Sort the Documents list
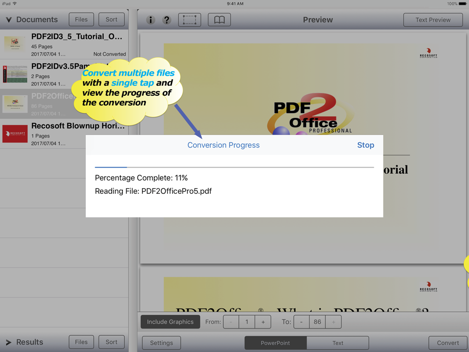This screenshot has height=352, width=469. (111, 19)
